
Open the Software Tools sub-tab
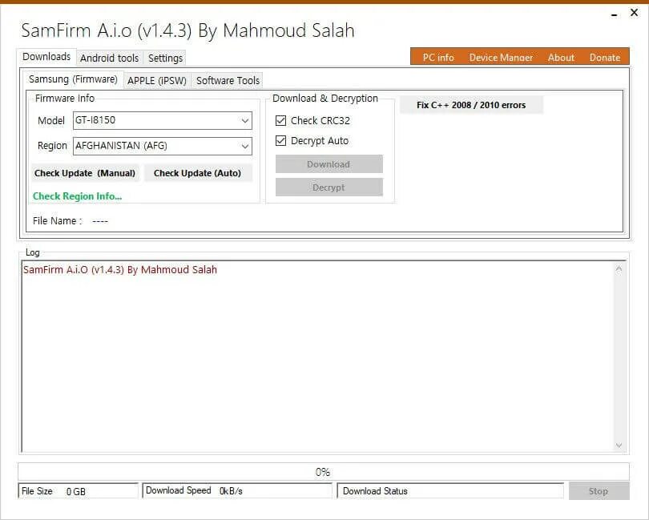(x=228, y=80)
